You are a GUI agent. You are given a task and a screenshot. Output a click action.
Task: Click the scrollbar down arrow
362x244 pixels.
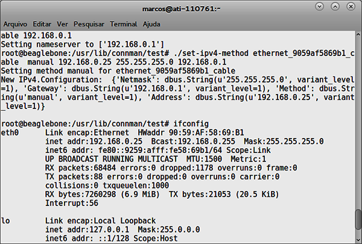(x=358, y=240)
